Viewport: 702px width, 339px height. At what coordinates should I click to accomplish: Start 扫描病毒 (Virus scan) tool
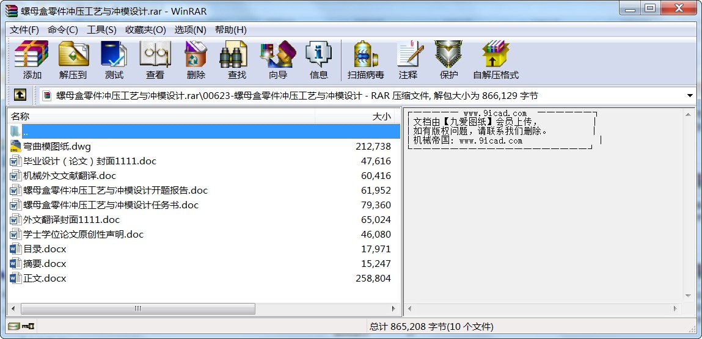(366, 60)
